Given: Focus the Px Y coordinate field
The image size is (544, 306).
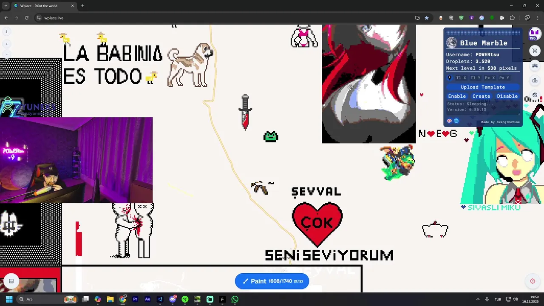Looking at the screenshot, I should [504, 78].
